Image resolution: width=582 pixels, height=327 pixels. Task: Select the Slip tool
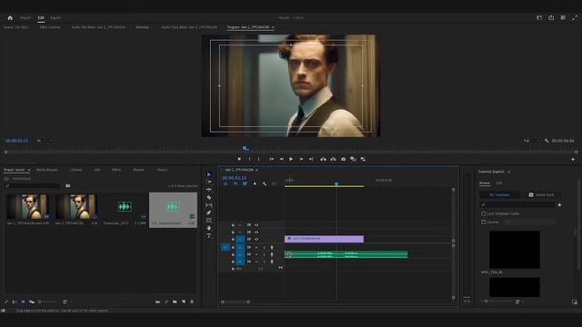pos(209,205)
